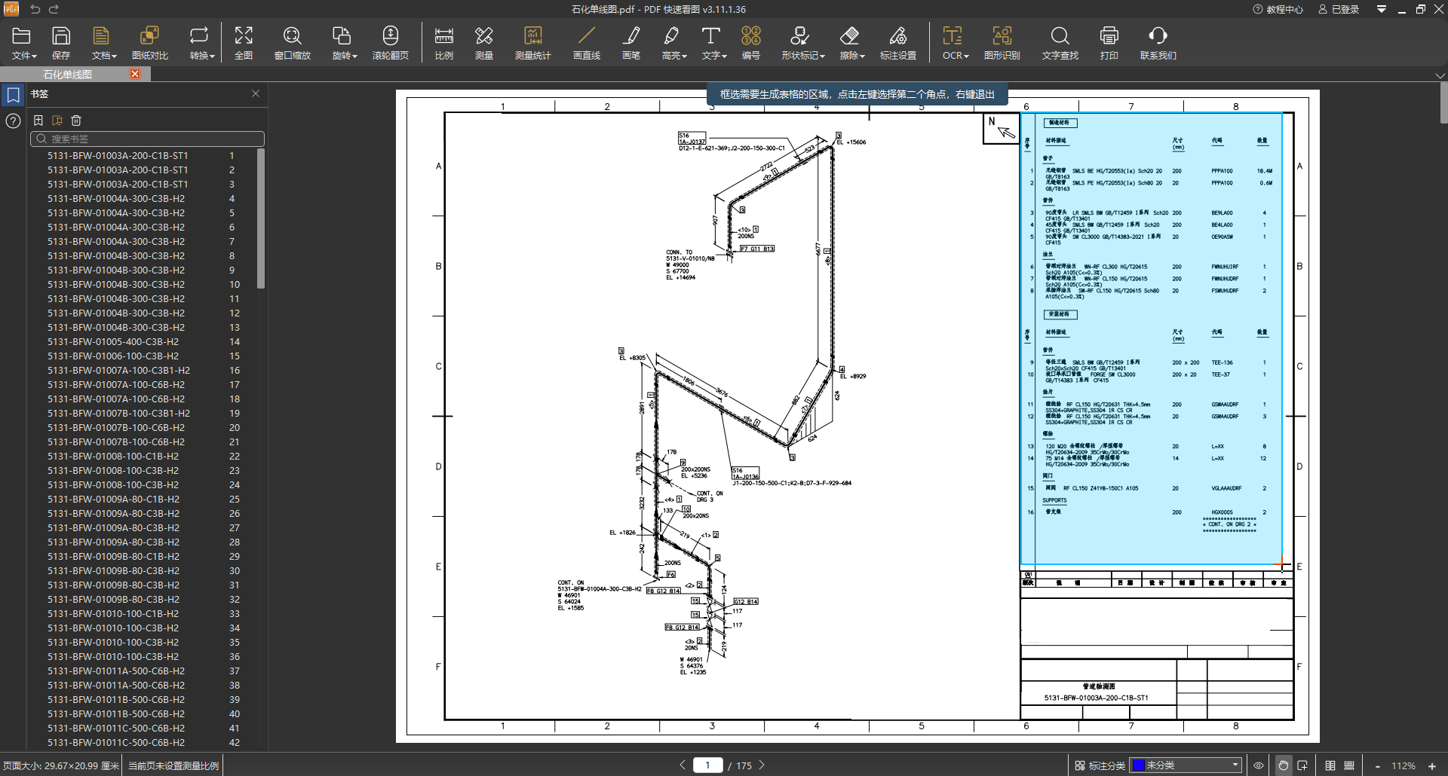Expand the 形状标记 shape mark dropdown
Viewport: 1448px width, 776px height.
(802, 43)
